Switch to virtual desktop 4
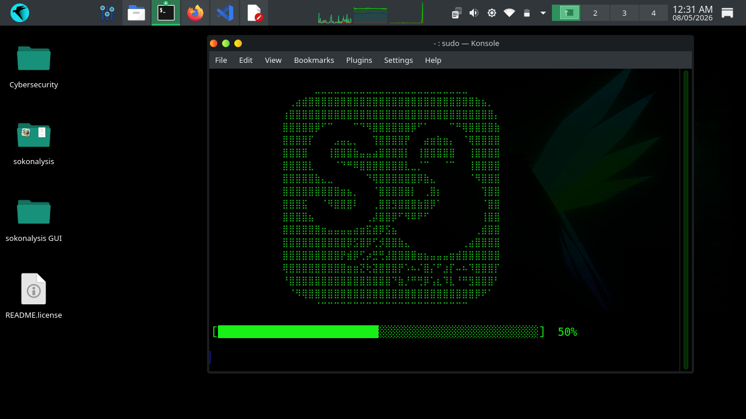Viewport: 746px width, 419px height. pyautogui.click(x=653, y=13)
